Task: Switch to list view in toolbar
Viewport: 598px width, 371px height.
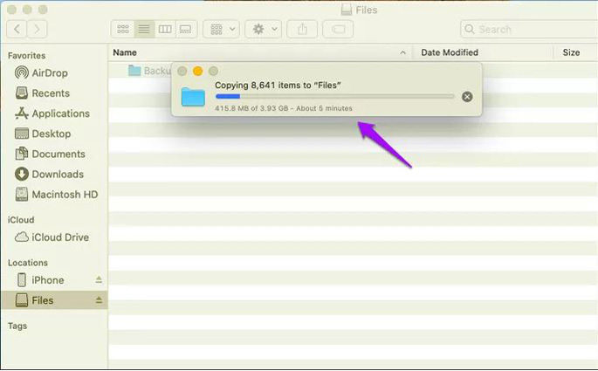Action: coord(143,29)
